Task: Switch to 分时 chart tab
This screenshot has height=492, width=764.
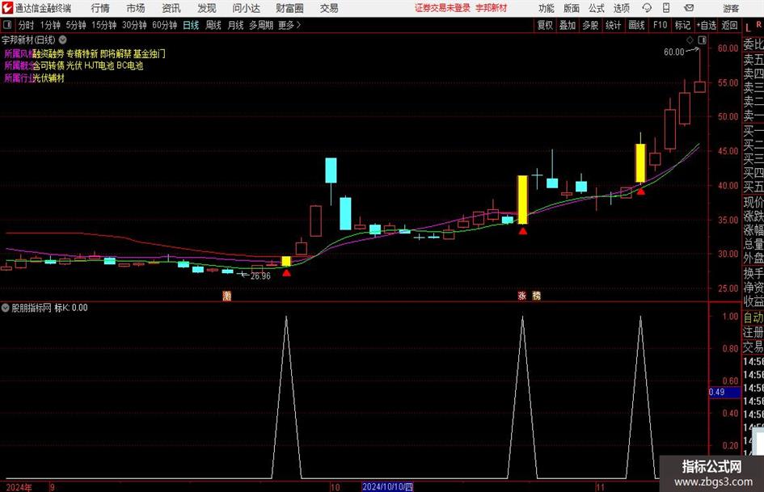Action: tap(27, 25)
